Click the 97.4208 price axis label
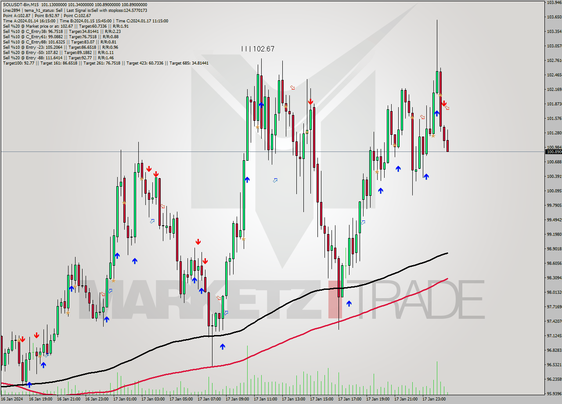 554,321
